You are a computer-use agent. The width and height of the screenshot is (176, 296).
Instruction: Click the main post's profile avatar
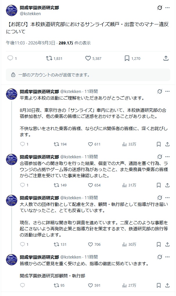click(12, 10)
